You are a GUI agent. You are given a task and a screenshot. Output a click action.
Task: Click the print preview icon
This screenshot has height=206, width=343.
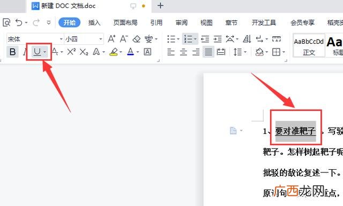6,22
